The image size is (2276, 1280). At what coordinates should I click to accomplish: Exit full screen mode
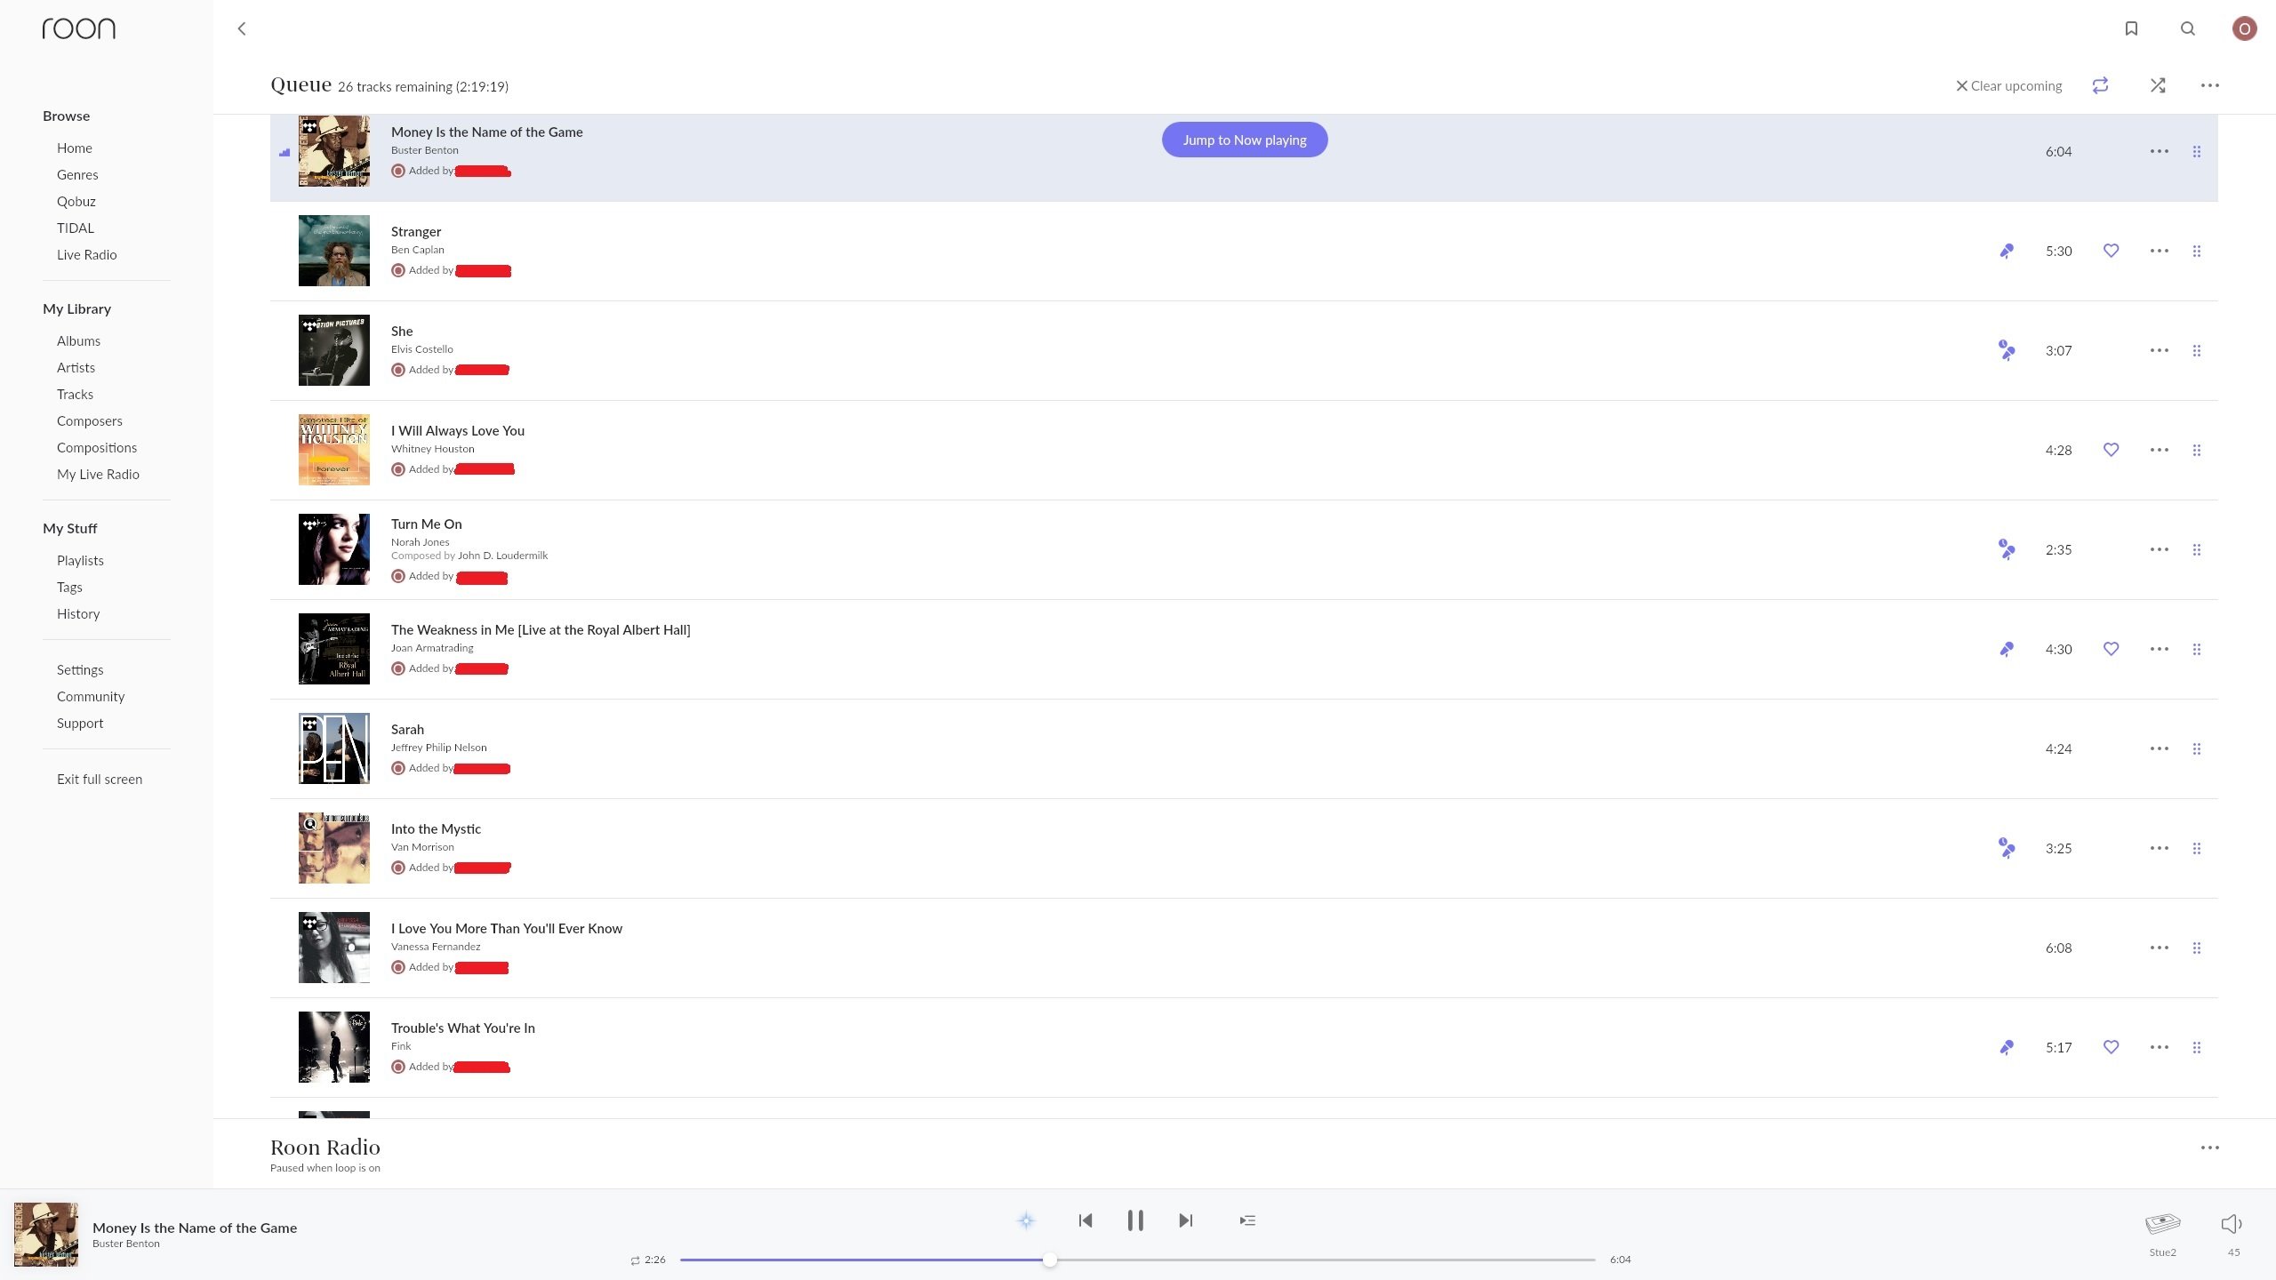100,780
